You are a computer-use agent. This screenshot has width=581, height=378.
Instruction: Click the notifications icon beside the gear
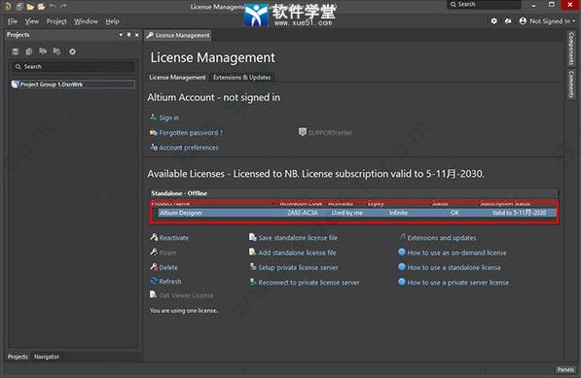tap(508, 21)
